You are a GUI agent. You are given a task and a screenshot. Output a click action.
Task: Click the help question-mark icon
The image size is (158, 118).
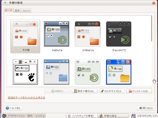[7, 108]
